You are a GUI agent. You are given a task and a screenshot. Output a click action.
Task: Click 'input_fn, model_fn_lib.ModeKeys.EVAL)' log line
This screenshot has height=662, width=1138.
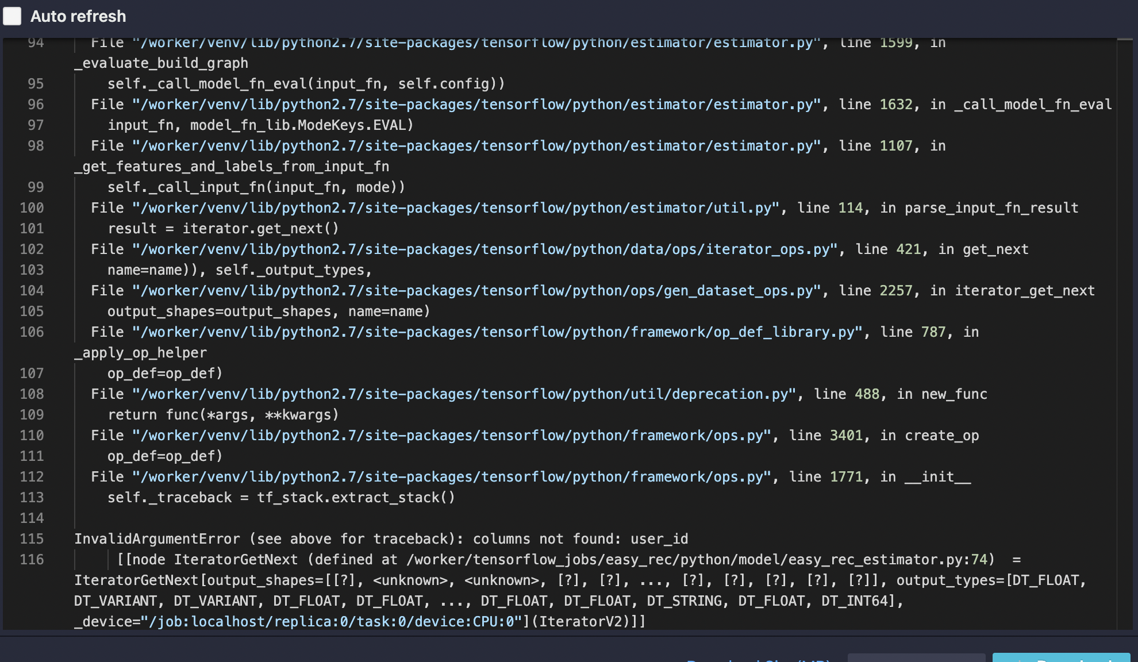click(260, 125)
